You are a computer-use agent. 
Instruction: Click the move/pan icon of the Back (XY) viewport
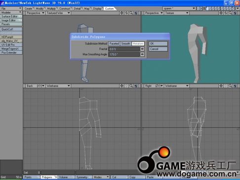point(121,86)
